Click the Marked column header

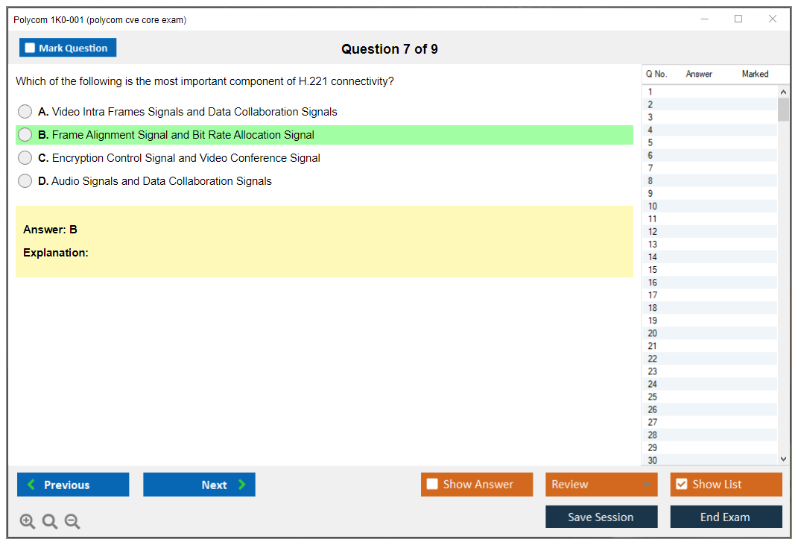coord(755,74)
